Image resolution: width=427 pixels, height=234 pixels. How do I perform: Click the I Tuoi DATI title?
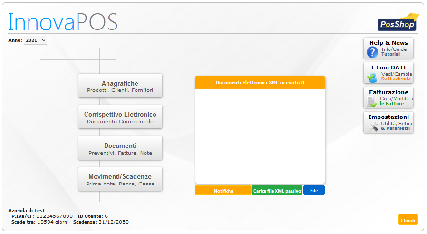point(388,68)
